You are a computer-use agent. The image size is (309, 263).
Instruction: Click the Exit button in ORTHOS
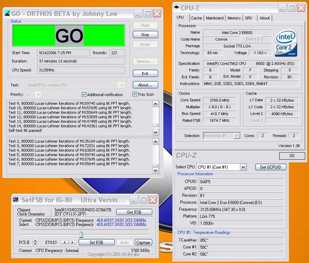pyautogui.click(x=146, y=73)
